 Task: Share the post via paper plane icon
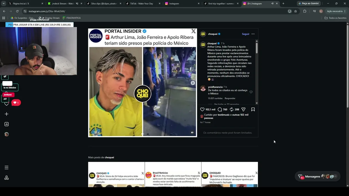click(x=243, y=109)
